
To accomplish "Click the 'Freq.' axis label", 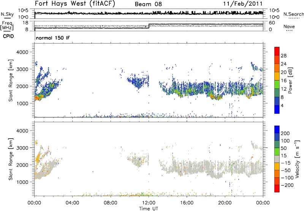I will (x=8, y=23).
